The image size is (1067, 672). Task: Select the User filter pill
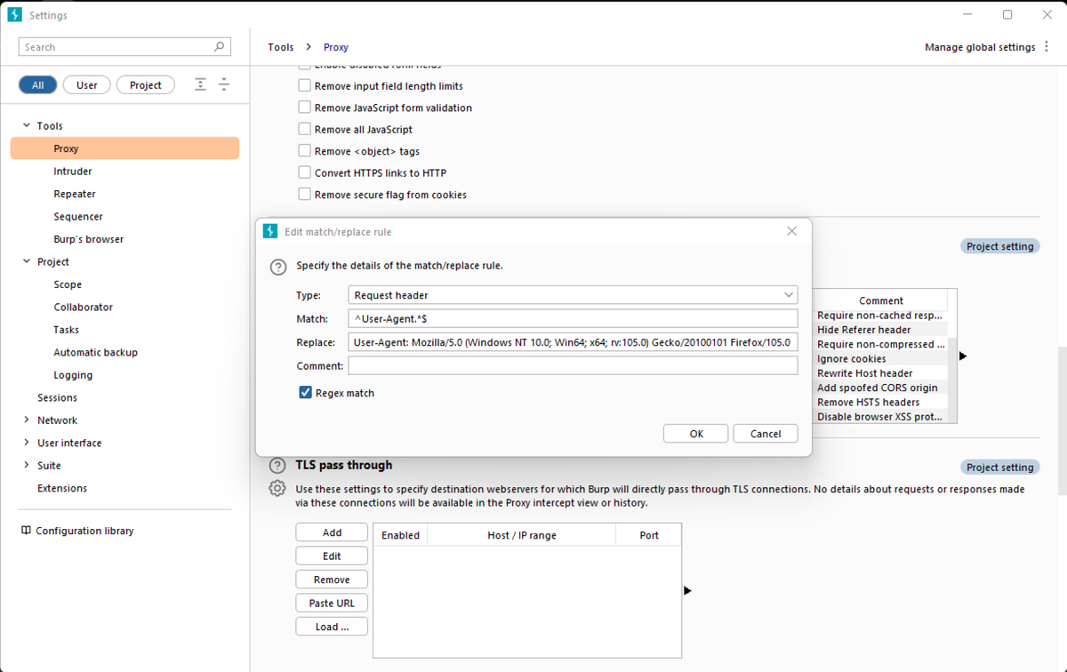(x=87, y=85)
